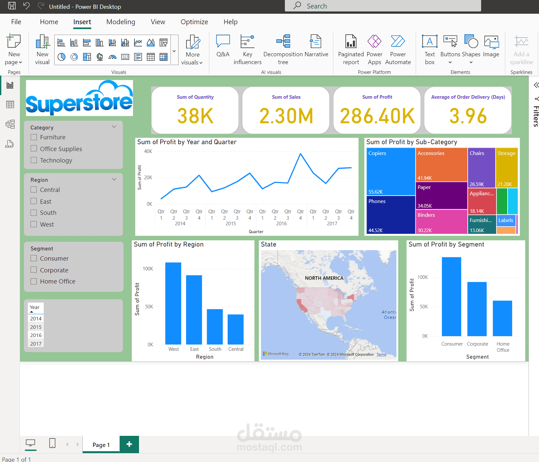Switch to mobile layout view
The width and height of the screenshot is (539, 462).
point(52,443)
